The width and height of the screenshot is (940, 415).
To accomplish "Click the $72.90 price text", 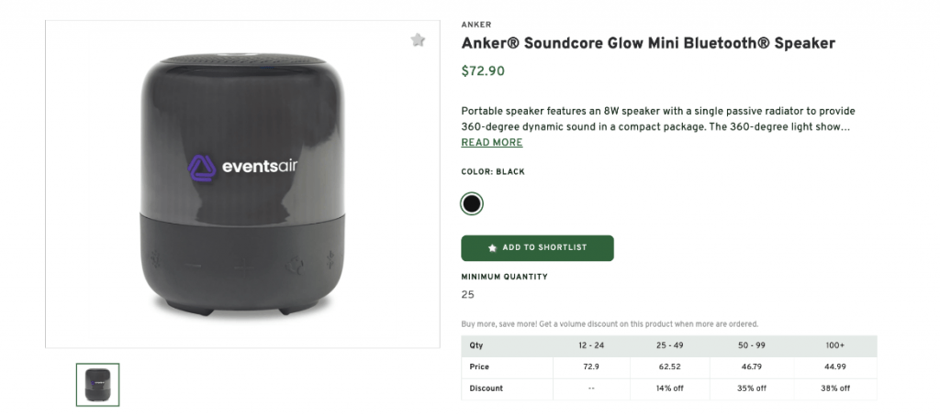I will coord(482,71).
